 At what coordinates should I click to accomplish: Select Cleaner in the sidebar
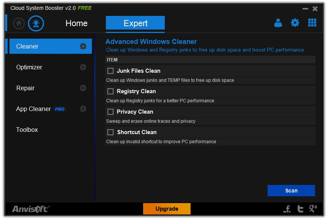(50, 46)
